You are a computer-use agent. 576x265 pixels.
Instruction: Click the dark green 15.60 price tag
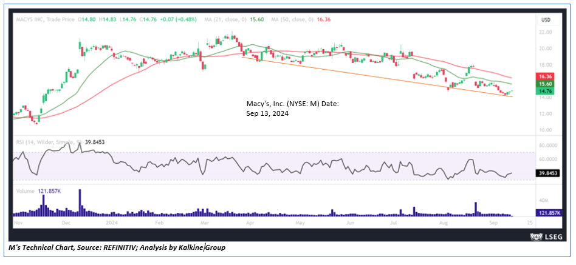[x=546, y=84]
